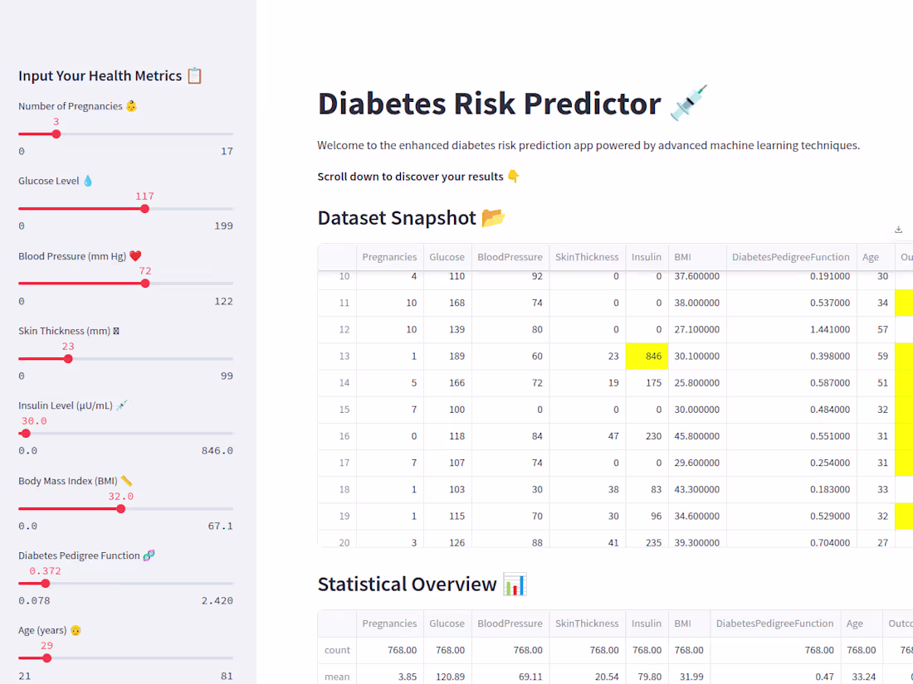Download the Dataset Snapshot as CSV
Screen dimensions: 913x684
[898, 229]
